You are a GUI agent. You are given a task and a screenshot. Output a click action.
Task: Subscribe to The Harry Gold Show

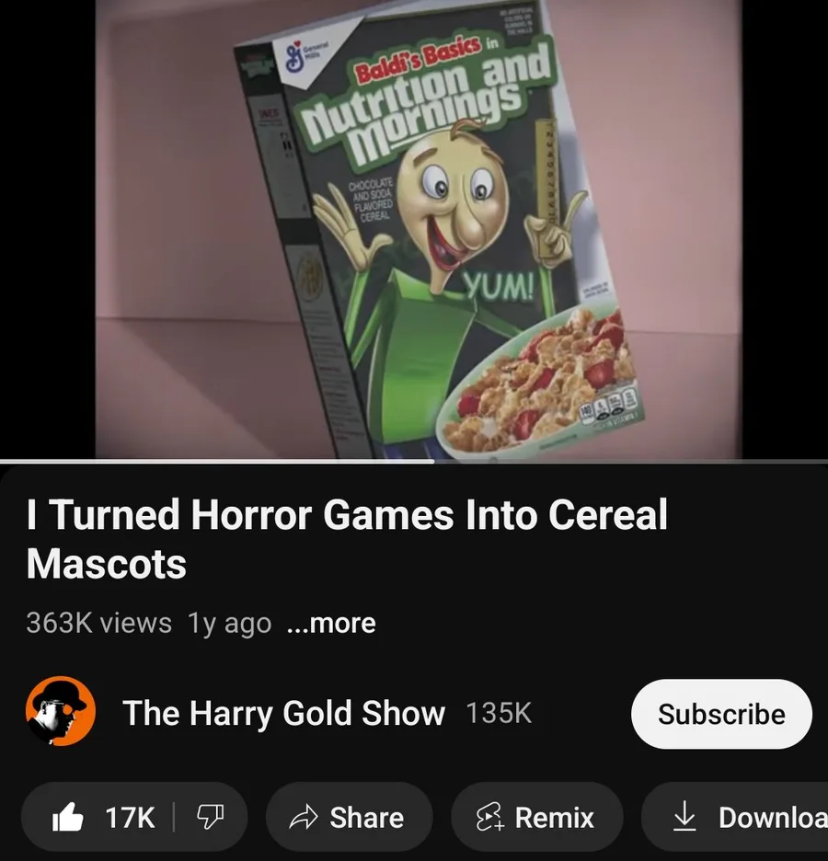[721, 714]
